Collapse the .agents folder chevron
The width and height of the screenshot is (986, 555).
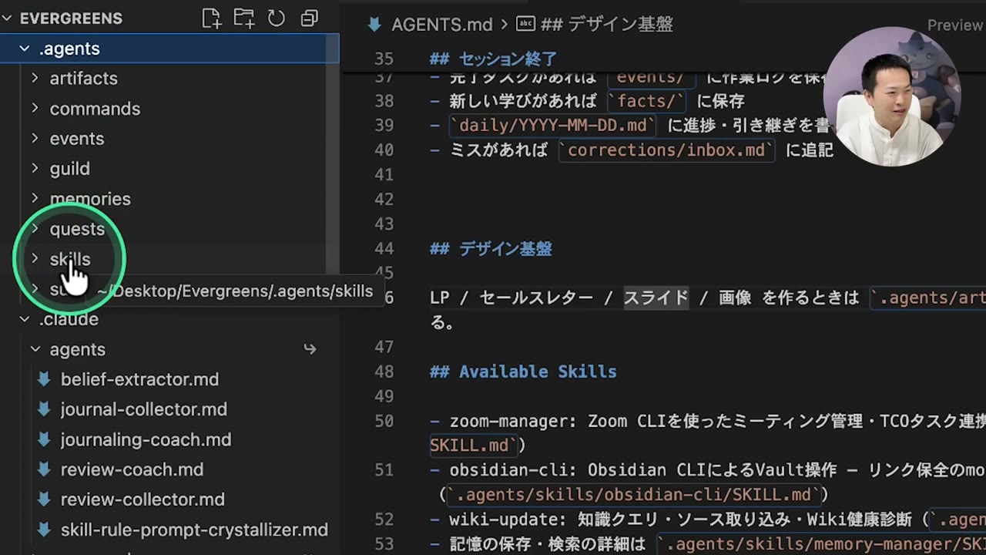[25, 49]
